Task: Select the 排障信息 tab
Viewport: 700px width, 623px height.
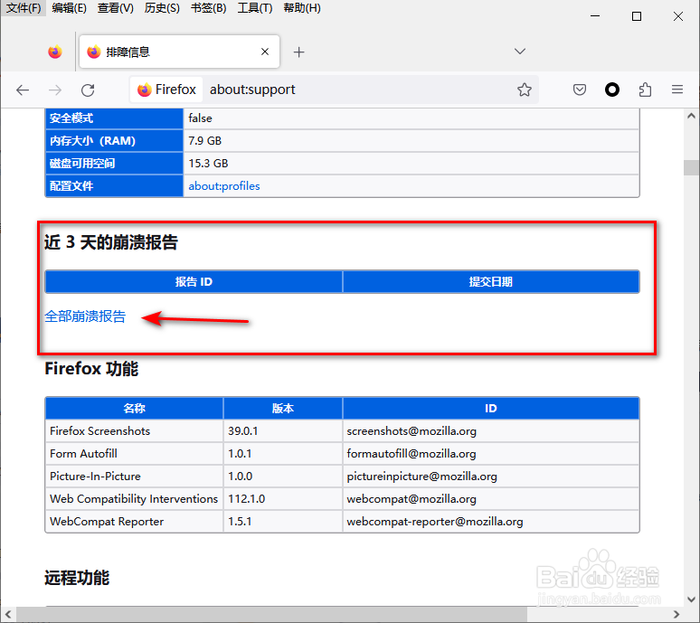Action: (x=179, y=52)
